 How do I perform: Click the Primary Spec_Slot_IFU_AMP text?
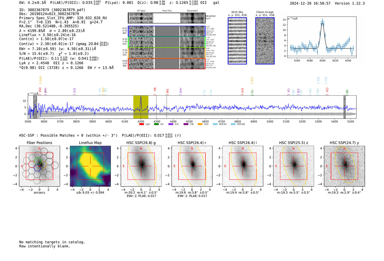click(63, 18)
